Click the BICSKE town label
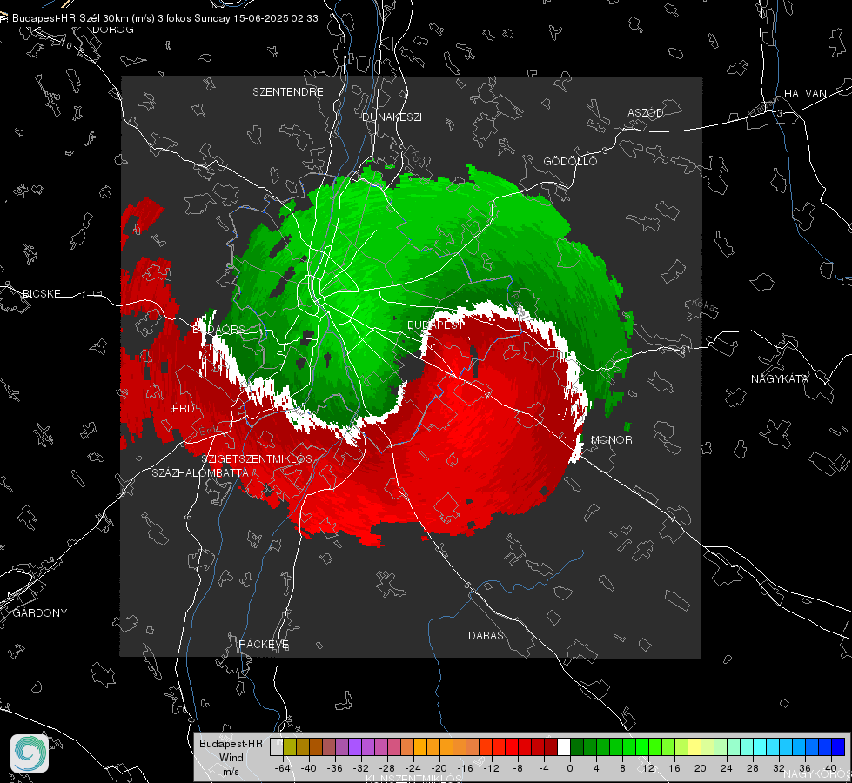The height and width of the screenshot is (783, 852). coord(41,294)
